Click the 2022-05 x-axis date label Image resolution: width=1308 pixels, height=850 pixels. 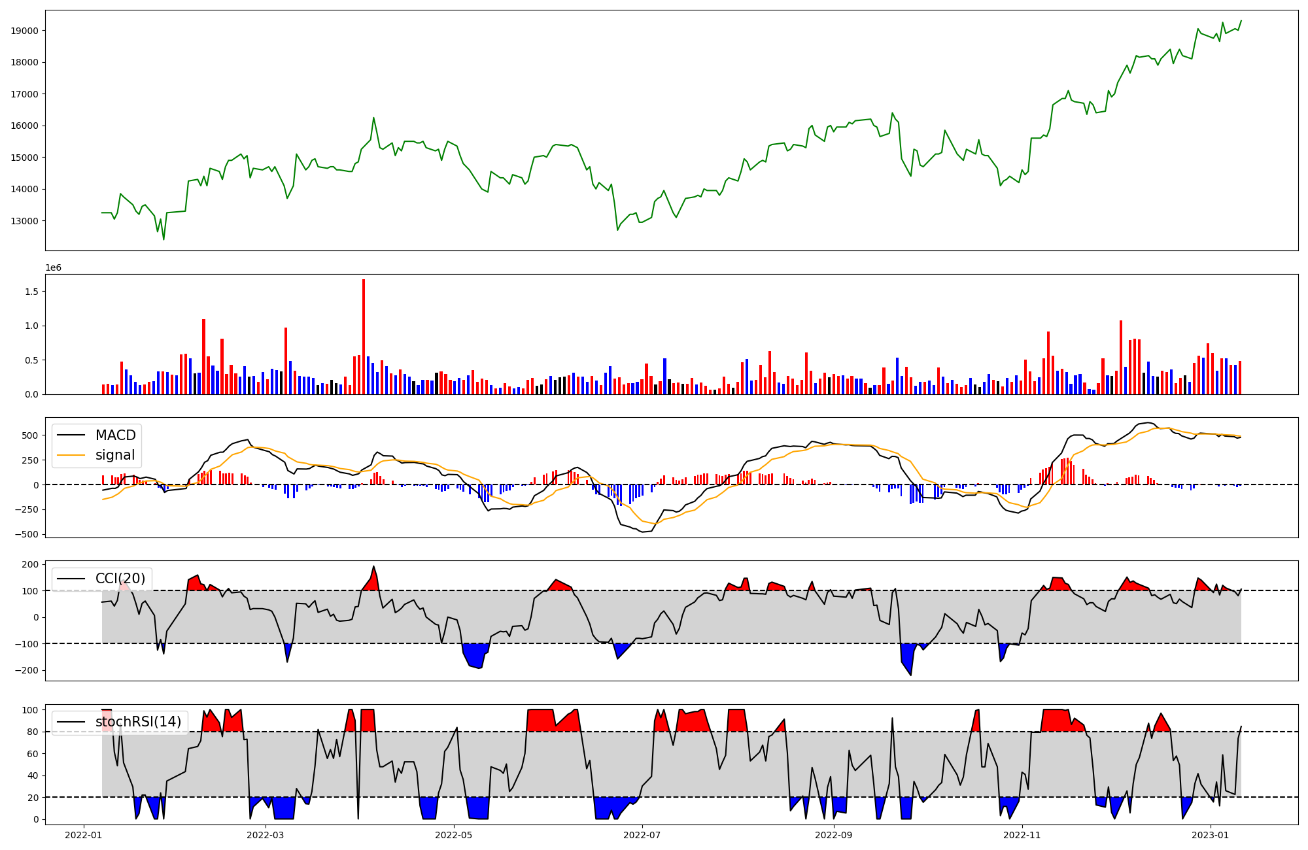tap(453, 835)
